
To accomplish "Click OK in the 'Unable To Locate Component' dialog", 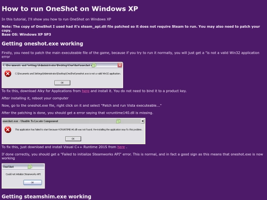I will (73, 139).
